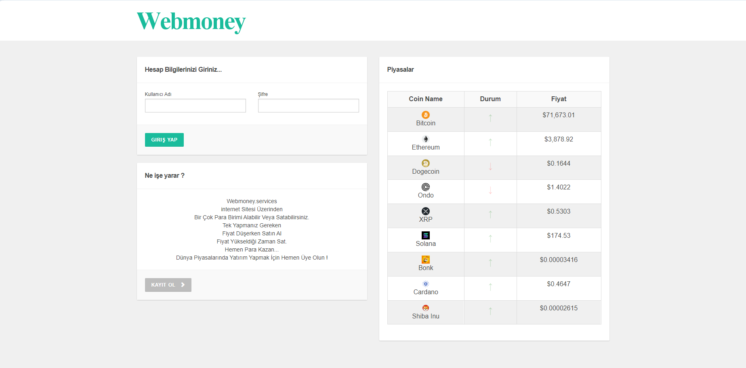The height and width of the screenshot is (368, 746).
Task: Click the Ethereum name label
Action: pyautogui.click(x=426, y=148)
